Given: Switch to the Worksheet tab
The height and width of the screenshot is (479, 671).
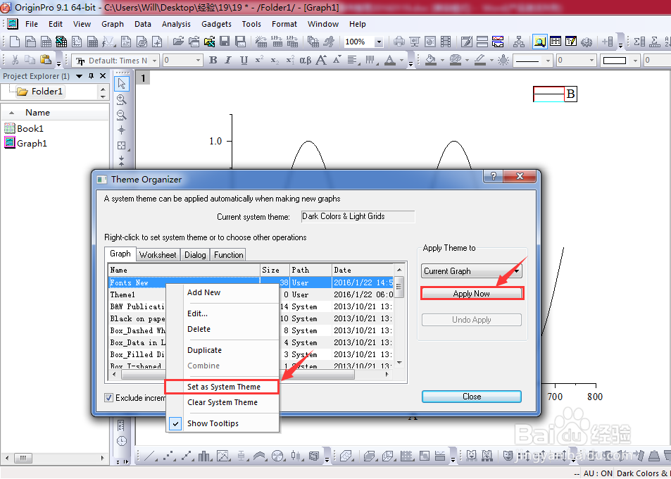Looking at the screenshot, I should 158,255.
